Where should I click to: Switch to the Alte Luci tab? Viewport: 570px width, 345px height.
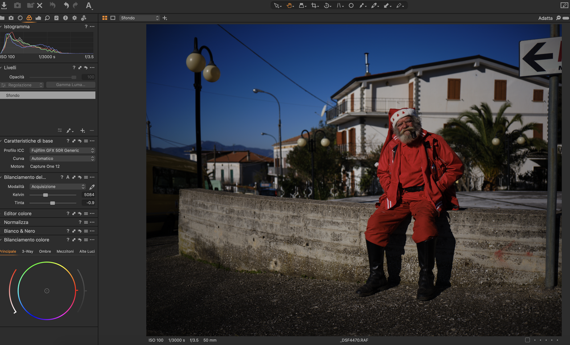tap(87, 251)
